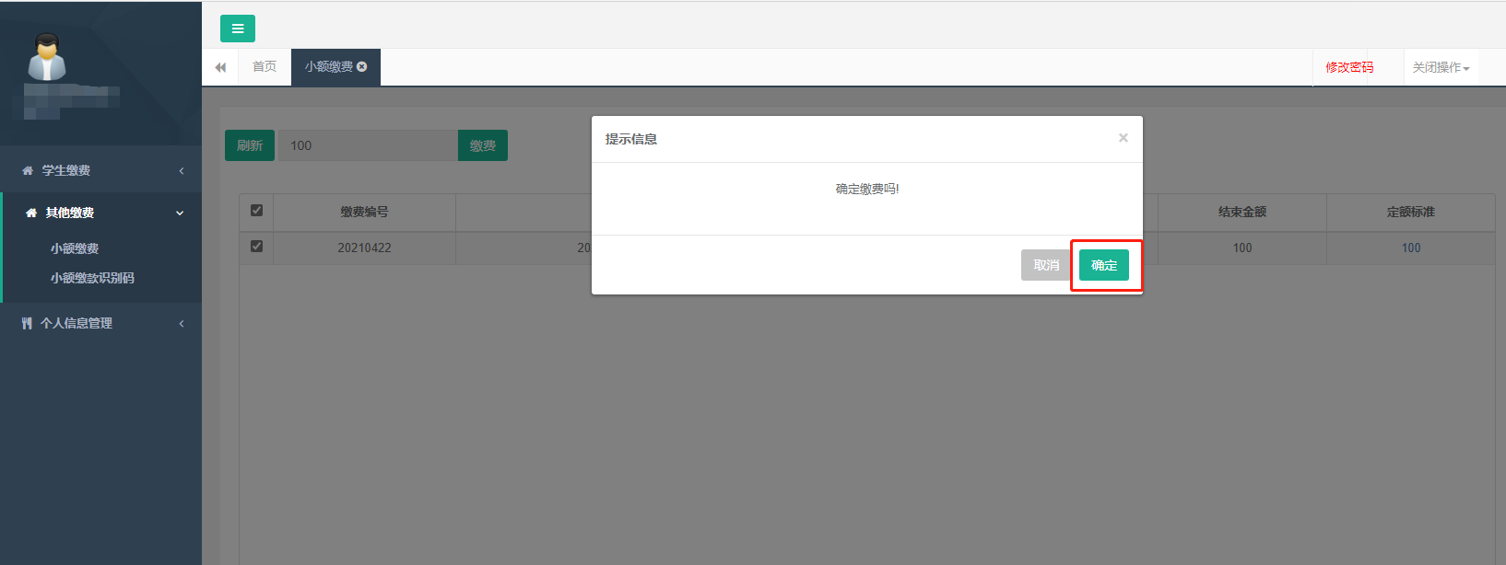The height and width of the screenshot is (565, 1506).
Task: Click the amount input field showing 100
Action: (368, 145)
